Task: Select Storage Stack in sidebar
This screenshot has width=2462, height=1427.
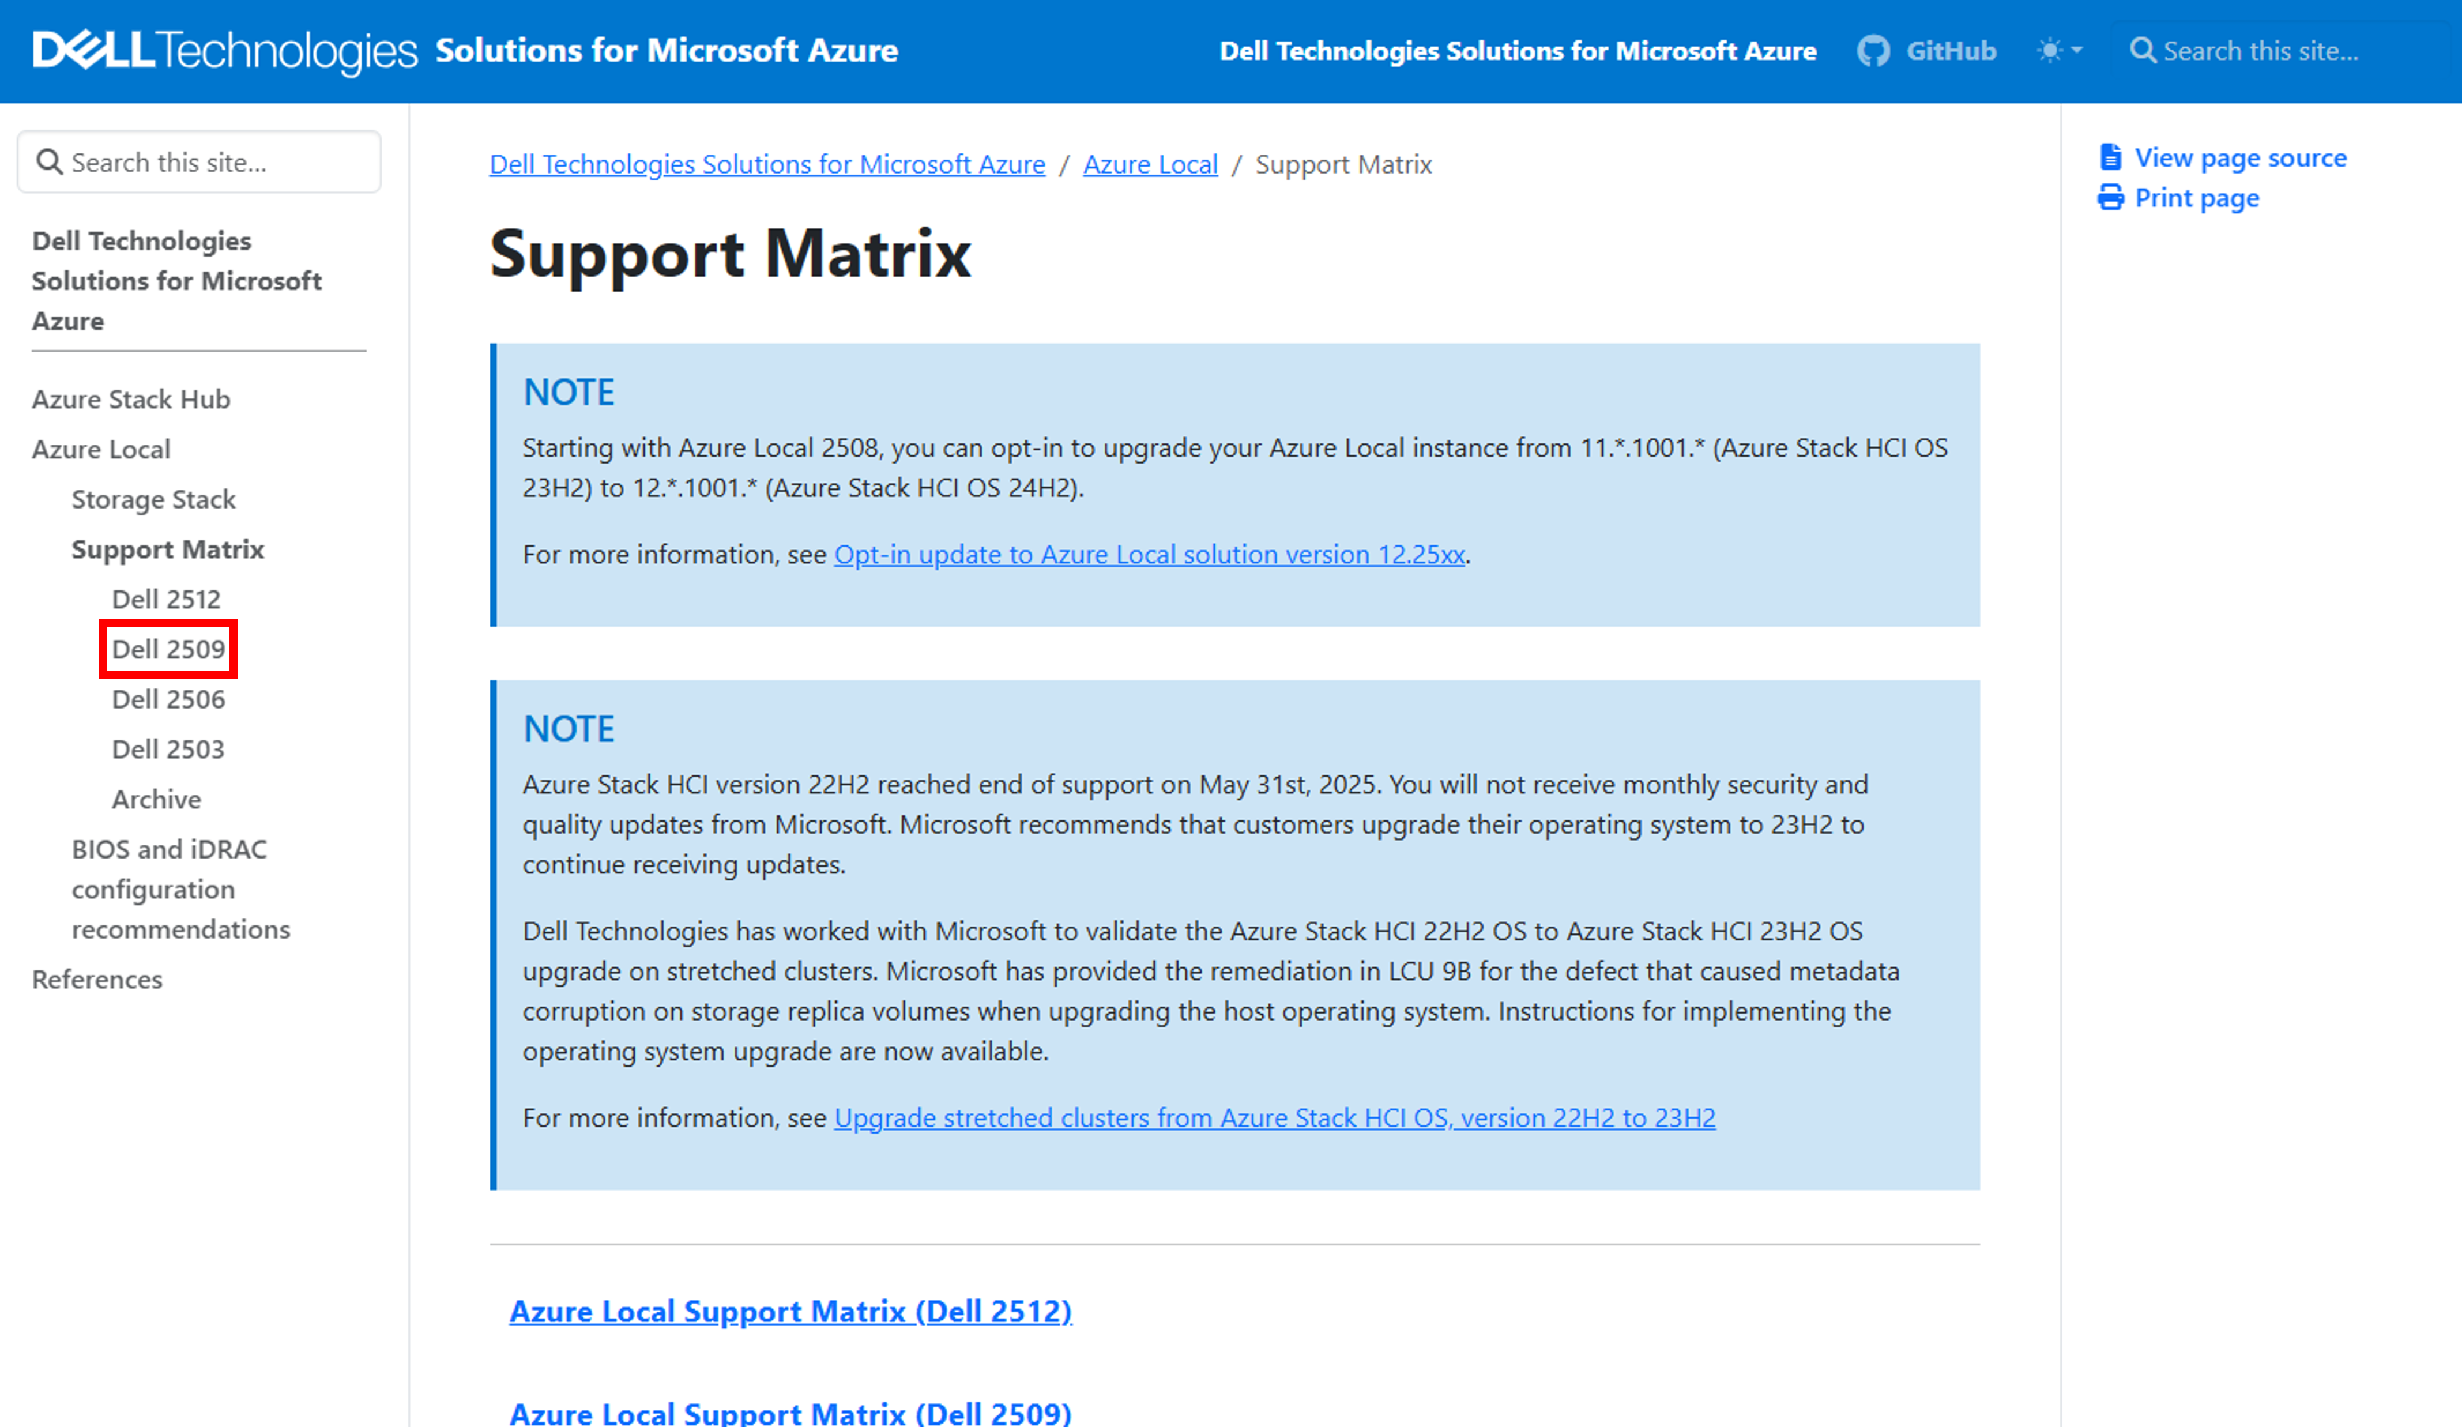Action: (153, 500)
